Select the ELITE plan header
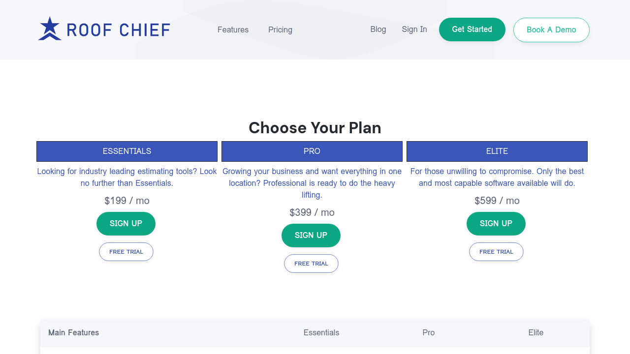The width and height of the screenshot is (630, 354). tap(497, 151)
